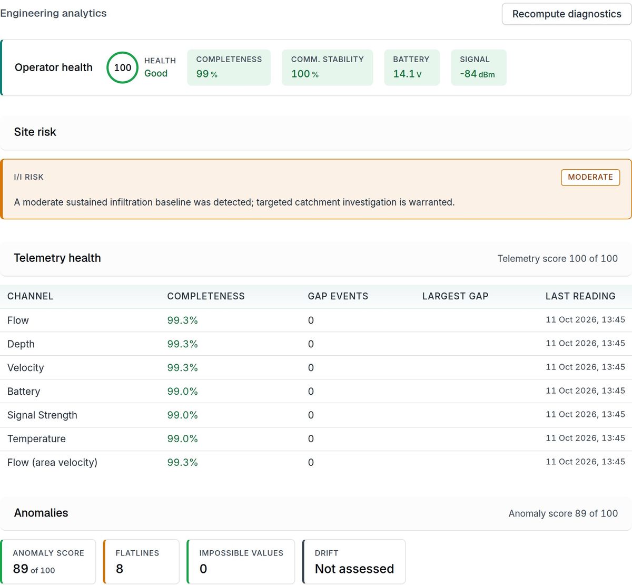The image size is (632, 585).
Task: Click the COMPLETENESS column header
Action: (206, 296)
